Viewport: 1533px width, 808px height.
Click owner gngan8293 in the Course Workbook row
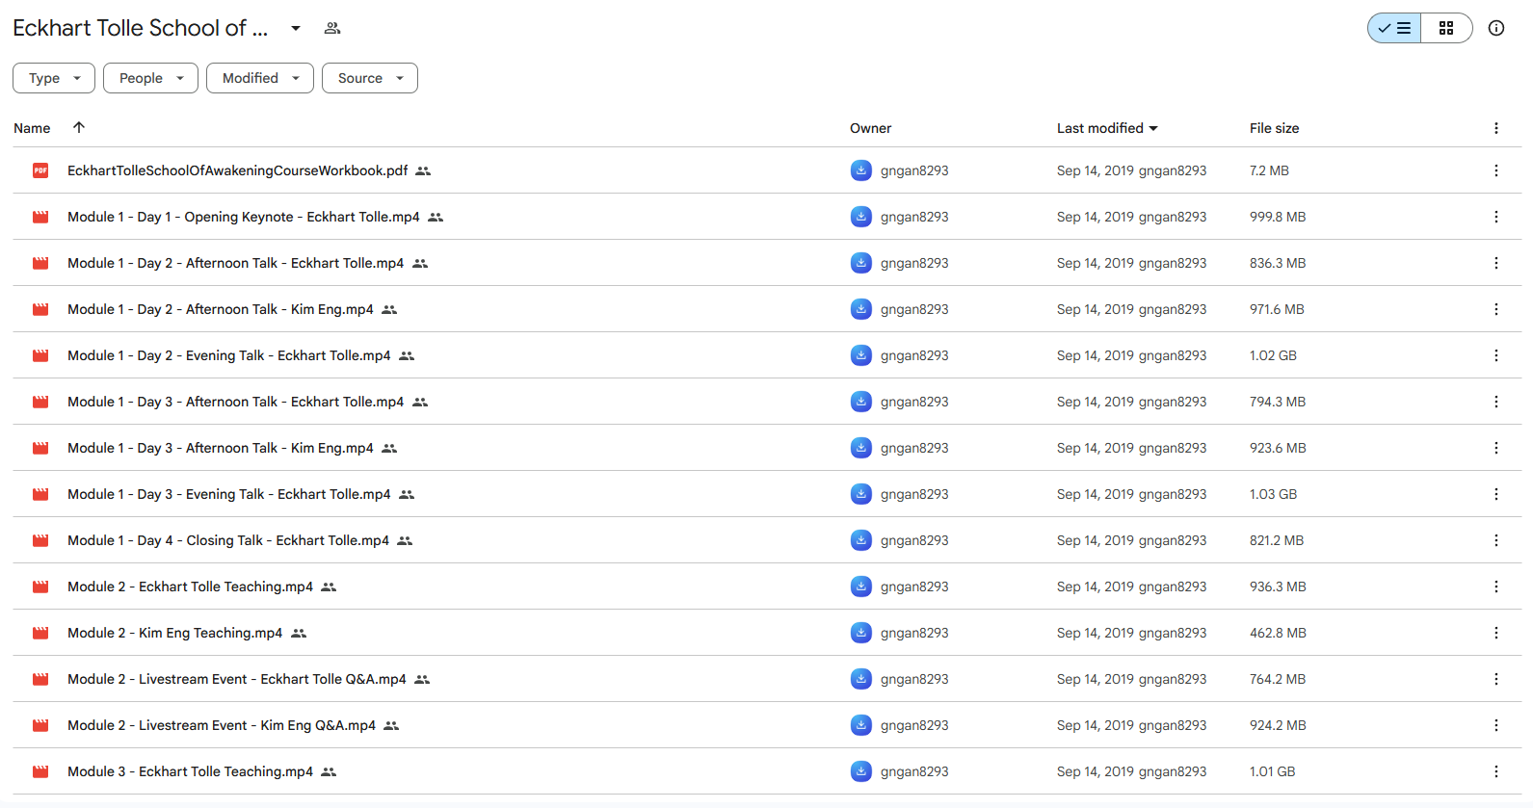pyautogui.click(x=914, y=170)
